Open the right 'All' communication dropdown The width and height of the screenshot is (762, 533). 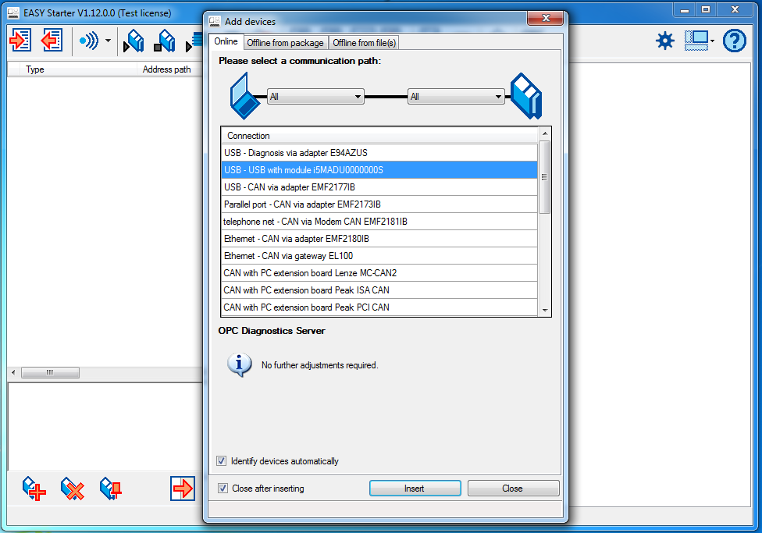coord(456,96)
